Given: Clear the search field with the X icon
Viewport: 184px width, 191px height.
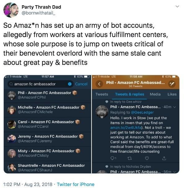Looking at the screenshot, I should 70,84.
